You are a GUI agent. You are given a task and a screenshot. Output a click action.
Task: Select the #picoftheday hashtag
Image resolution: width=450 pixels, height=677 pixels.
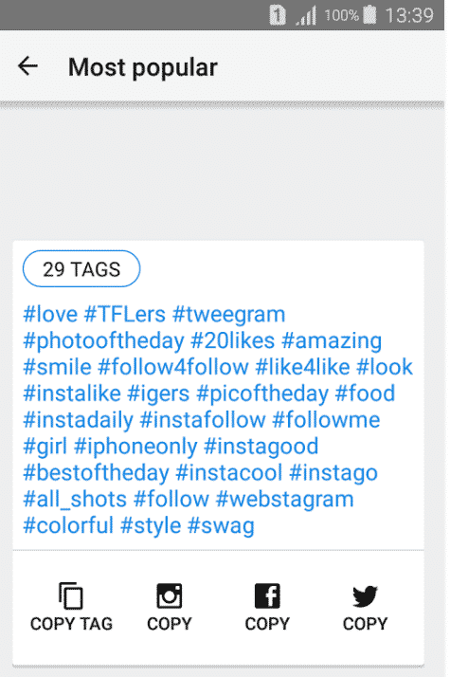pyautogui.click(x=262, y=393)
